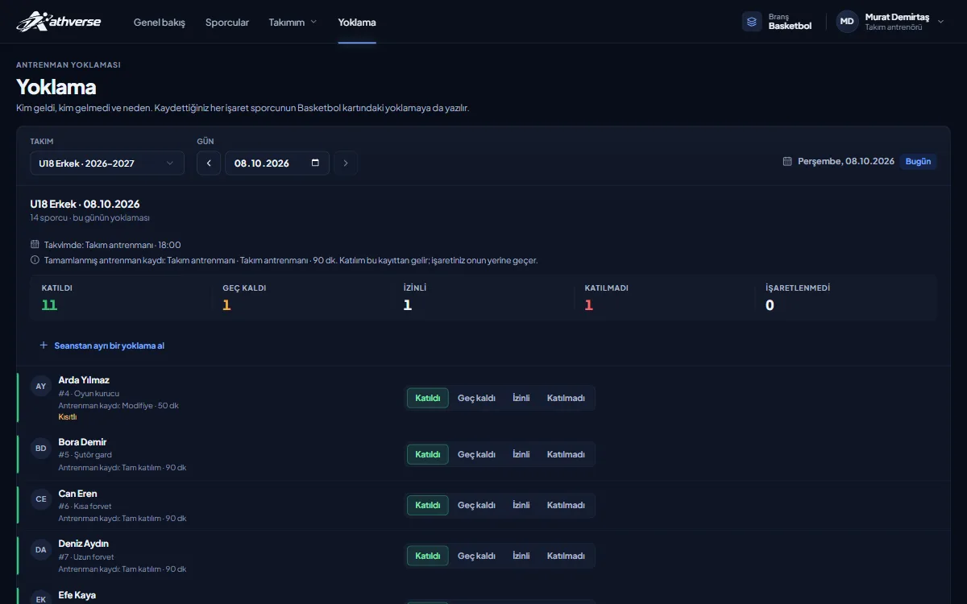Viewport: 967px width, 604px height.
Task: Click the Branş Basketbol layers icon
Action: point(752,22)
